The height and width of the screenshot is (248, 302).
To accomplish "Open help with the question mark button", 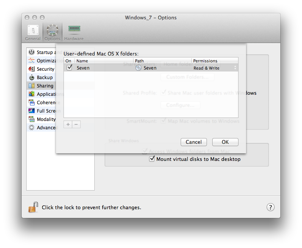I will (x=270, y=207).
